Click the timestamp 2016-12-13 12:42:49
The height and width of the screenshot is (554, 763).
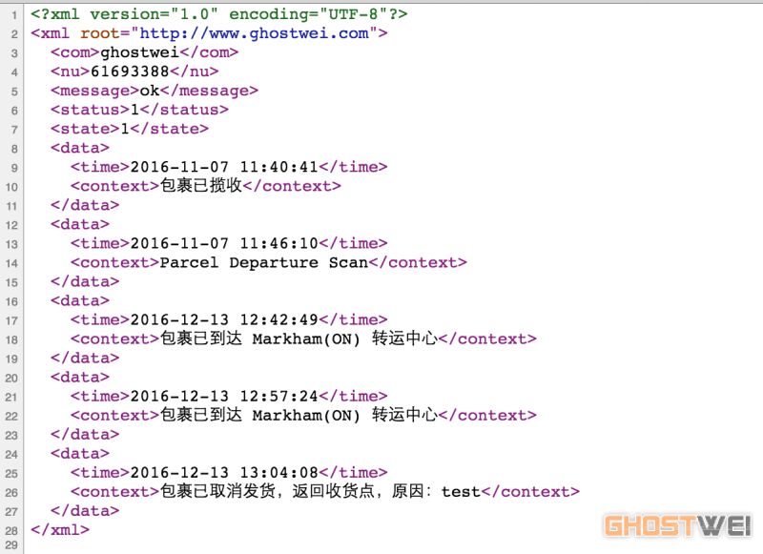[x=223, y=319]
